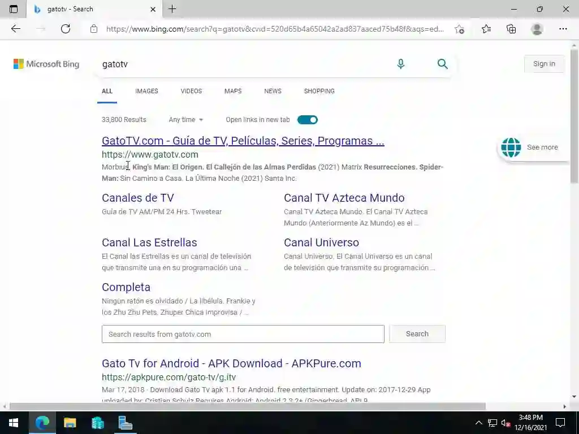The height and width of the screenshot is (434, 579).
Task: Open Gato Tv for Android APKPure result
Action: point(231,363)
